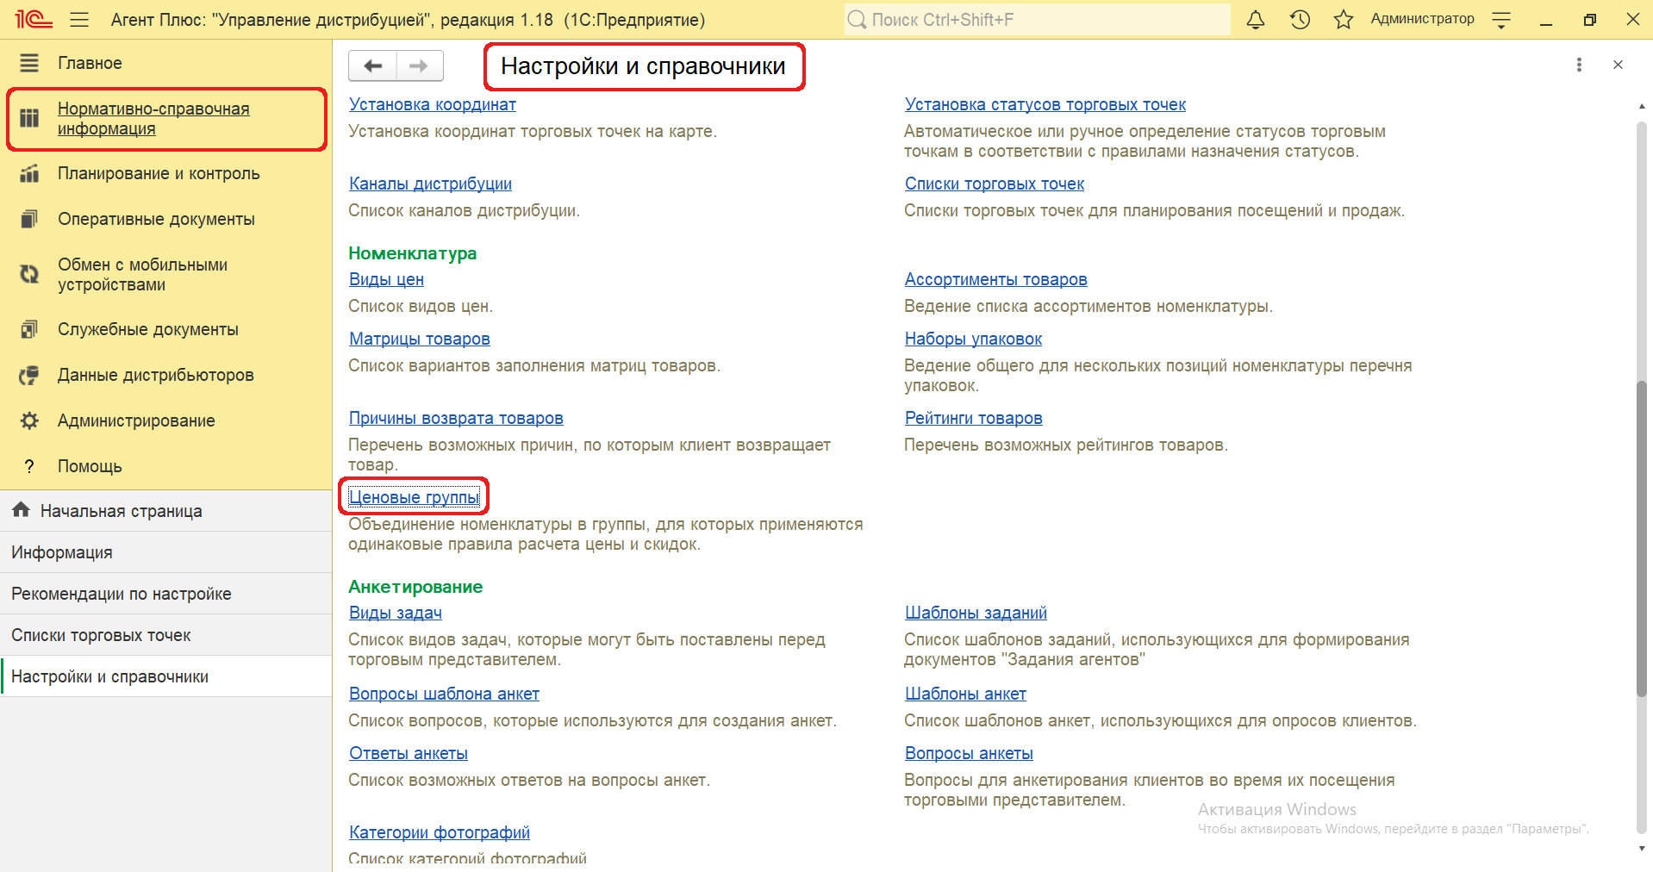Image resolution: width=1653 pixels, height=872 pixels.
Task: Switch to Начальная страница tab
Action: pyautogui.click(x=165, y=511)
